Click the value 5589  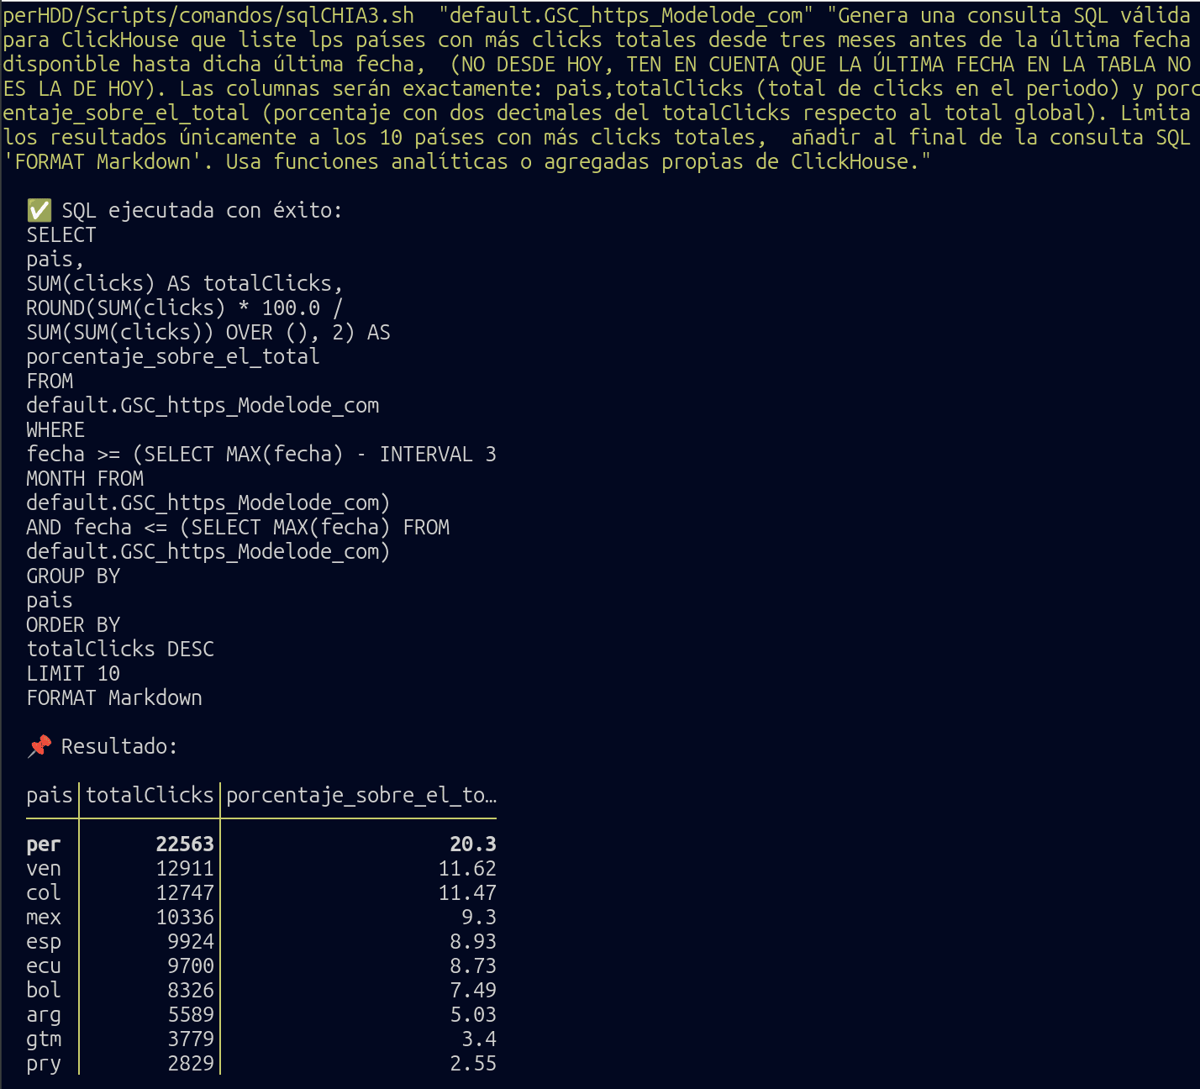click(x=191, y=1015)
